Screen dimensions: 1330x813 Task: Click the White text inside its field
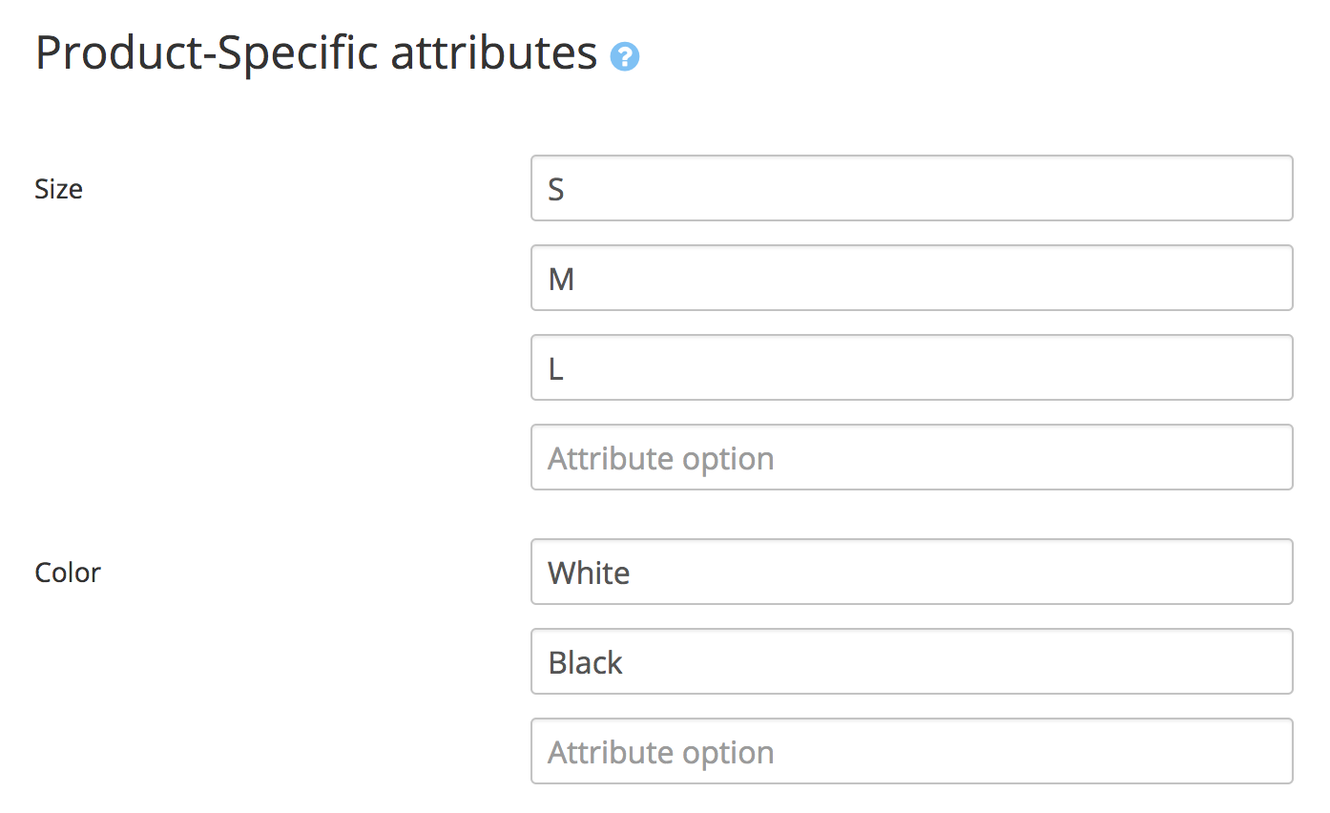tap(588, 572)
